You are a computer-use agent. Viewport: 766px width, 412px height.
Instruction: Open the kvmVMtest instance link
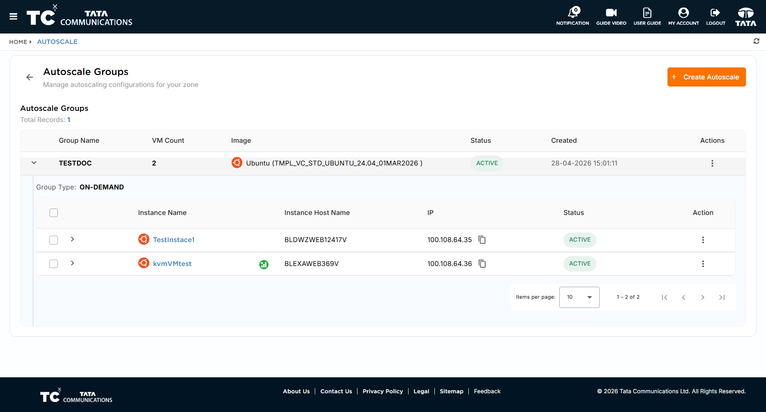tap(172, 264)
